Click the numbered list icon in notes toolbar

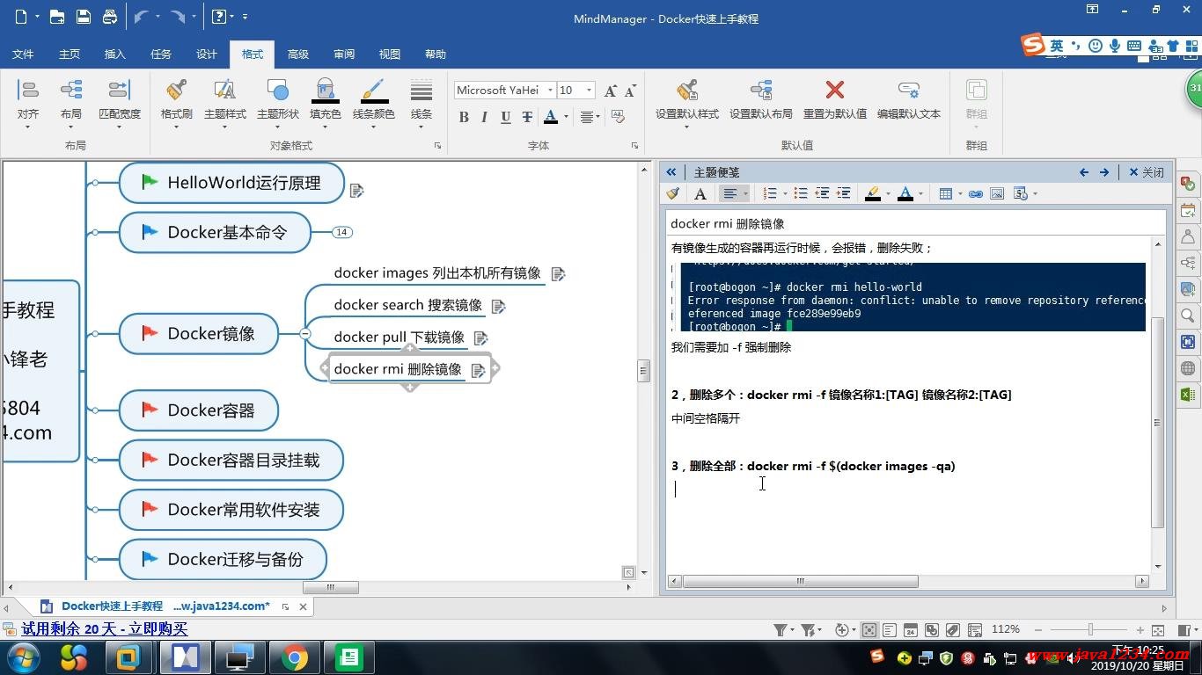[770, 193]
